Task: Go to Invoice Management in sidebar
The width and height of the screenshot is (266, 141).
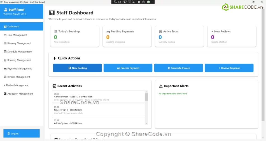Action: point(18,77)
